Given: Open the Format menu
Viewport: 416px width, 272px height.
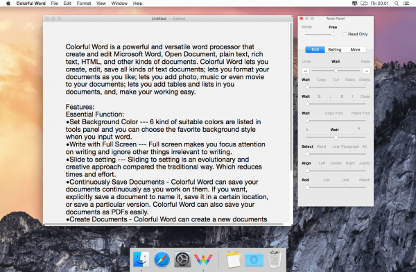Looking at the screenshot, I should coord(84,3).
